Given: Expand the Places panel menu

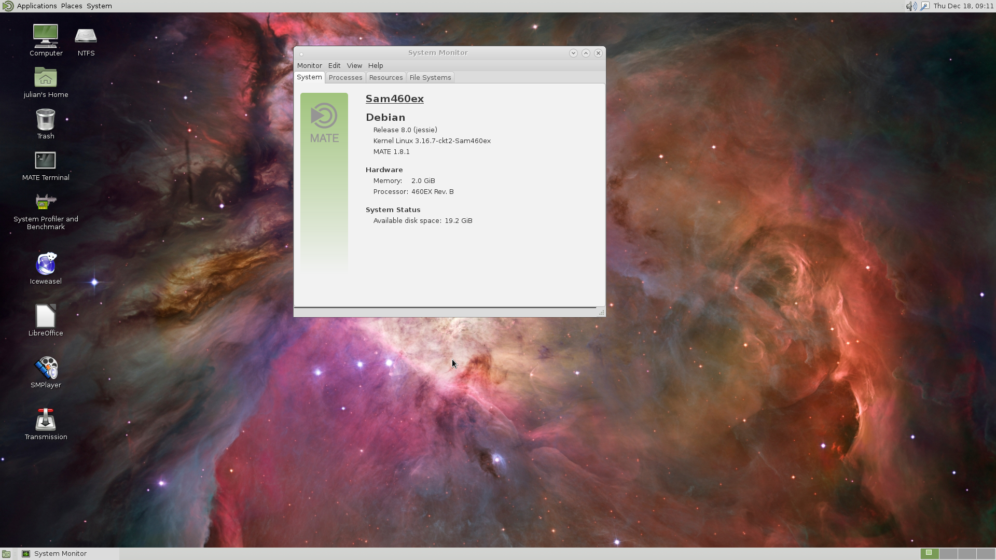Looking at the screenshot, I should click(71, 6).
